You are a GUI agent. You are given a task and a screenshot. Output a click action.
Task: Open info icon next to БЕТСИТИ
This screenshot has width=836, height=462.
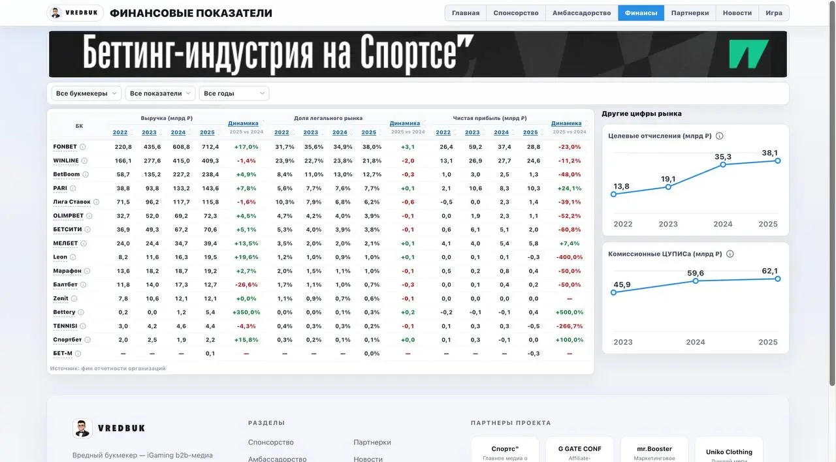pyautogui.click(x=88, y=230)
